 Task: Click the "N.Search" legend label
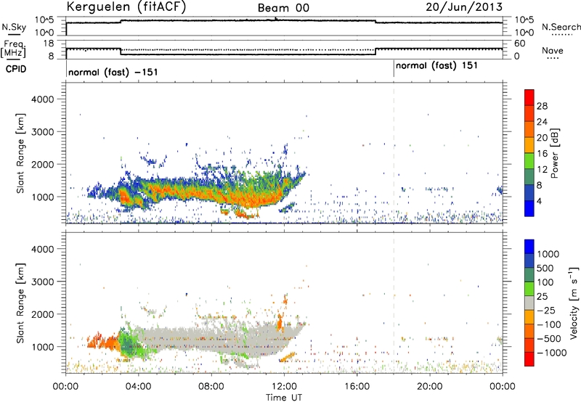coord(561,27)
